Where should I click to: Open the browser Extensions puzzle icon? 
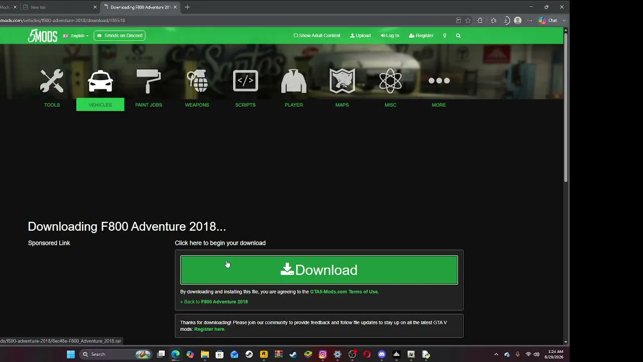(480, 21)
